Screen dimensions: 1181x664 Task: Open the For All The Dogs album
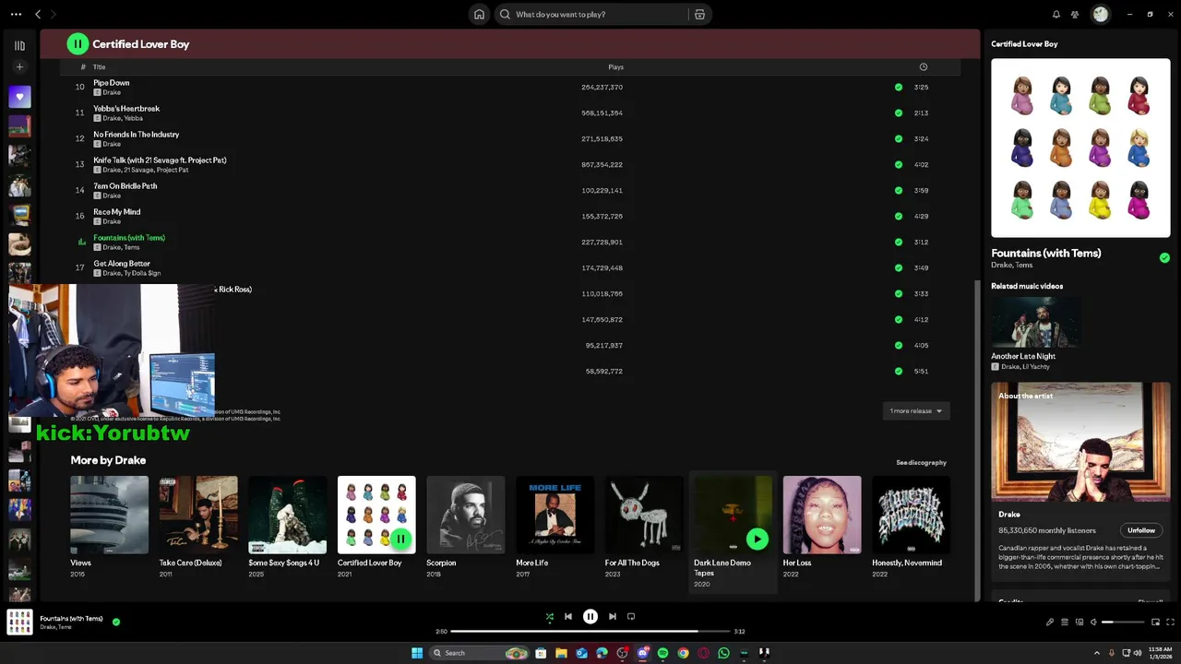point(643,527)
